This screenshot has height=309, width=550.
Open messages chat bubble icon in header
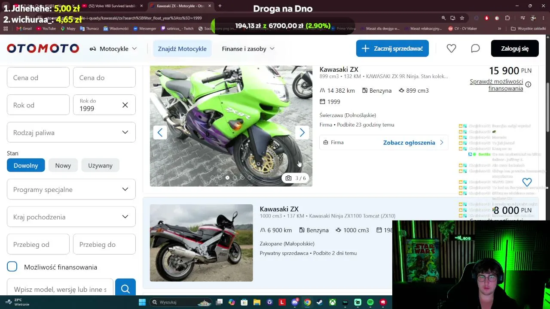coord(475,48)
